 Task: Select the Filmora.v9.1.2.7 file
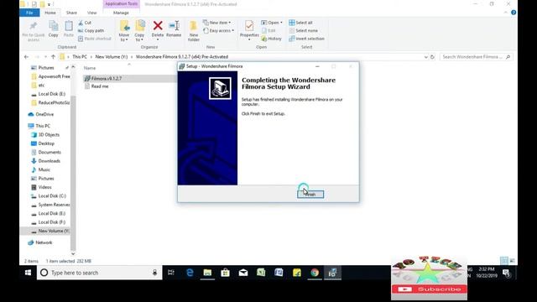tap(107, 78)
